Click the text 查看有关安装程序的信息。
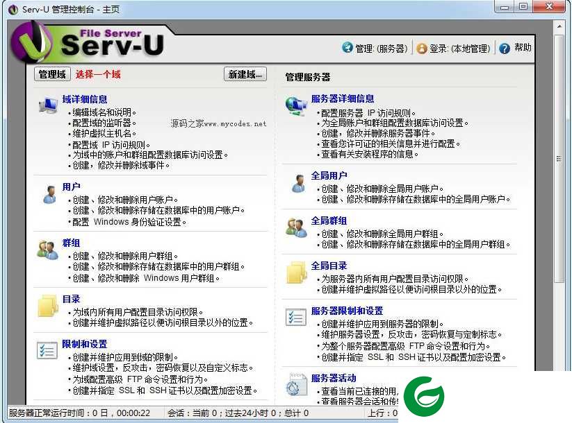Image resolution: width=572 pixels, height=423 pixels. tap(370, 155)
